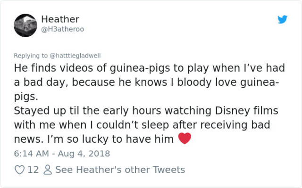302x188 pixels.
Task: Open the Heather display name
Action: [60, 19]
